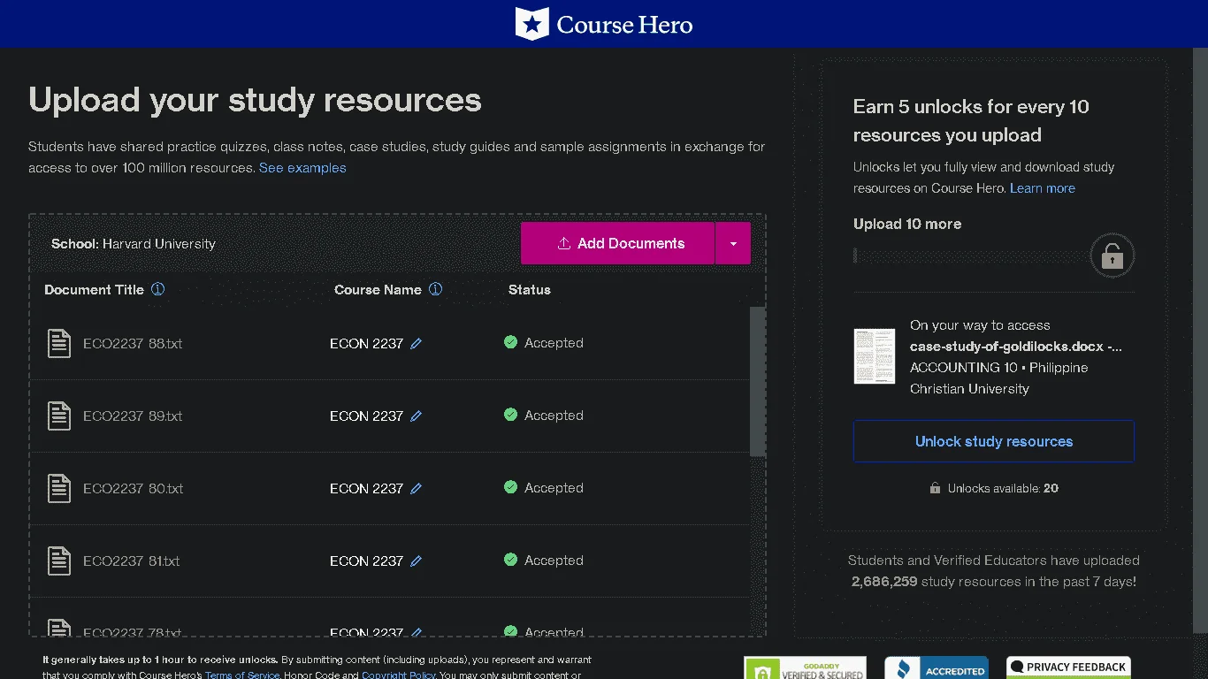Screen dimensions: 1208x679
Task: Click the Add Documents button
Action: (x=617, y=243)
